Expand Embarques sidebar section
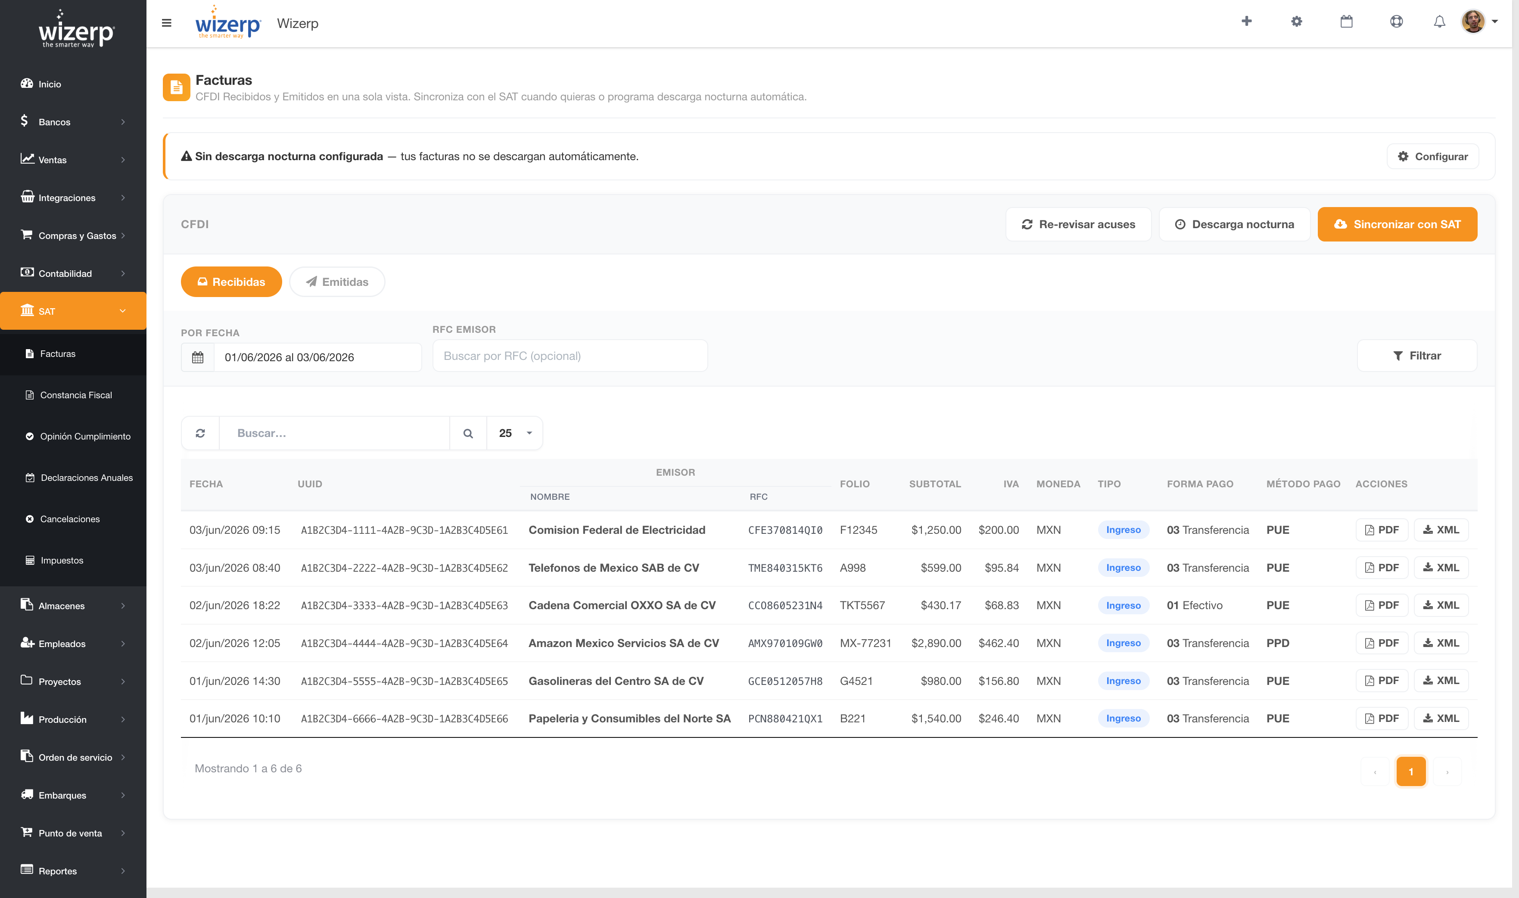This screenshot has height=898, width=1519. [73, 795]
